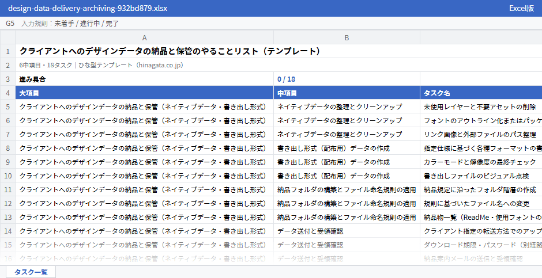The height and width of the screenshot is (278, 542).
Task: Select 書き出しファイルのビジュアル点検 cell
Action: [x=481, y=176]
